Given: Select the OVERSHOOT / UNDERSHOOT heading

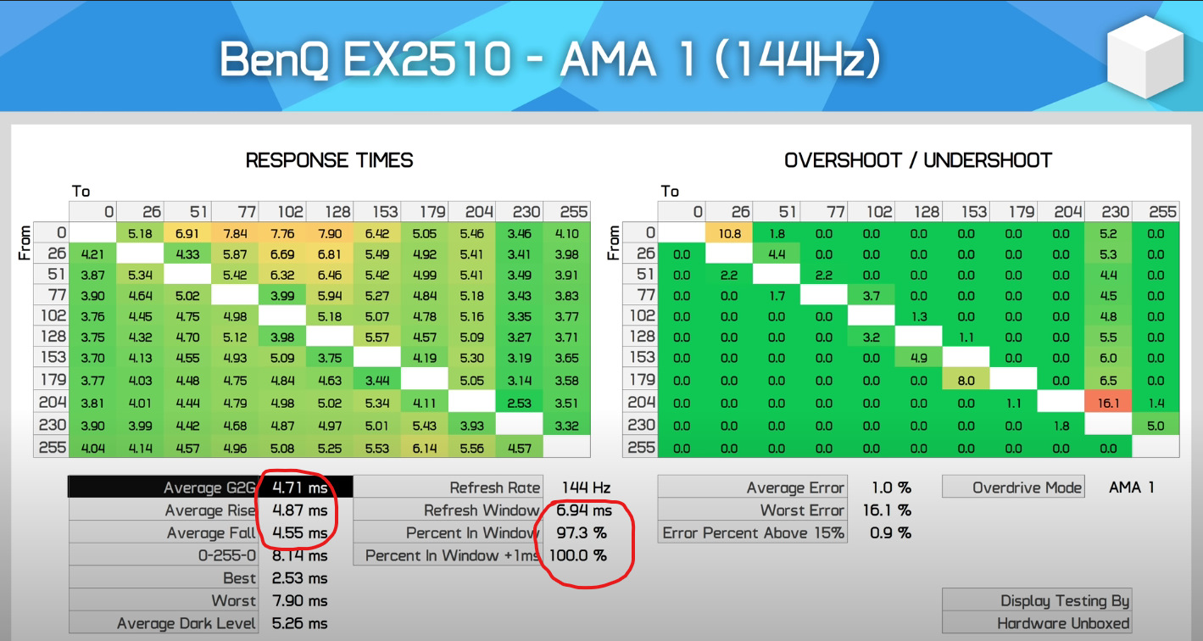Looking at the screenshot, I should 918,160.
